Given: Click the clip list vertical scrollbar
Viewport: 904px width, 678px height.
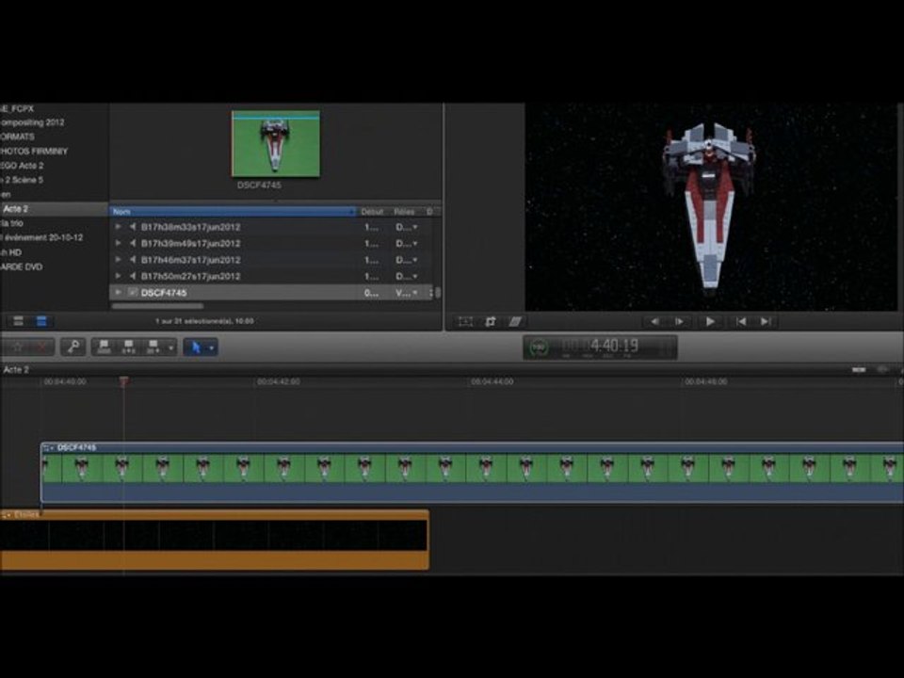Looking at the screenshot, I should point(438,293).
